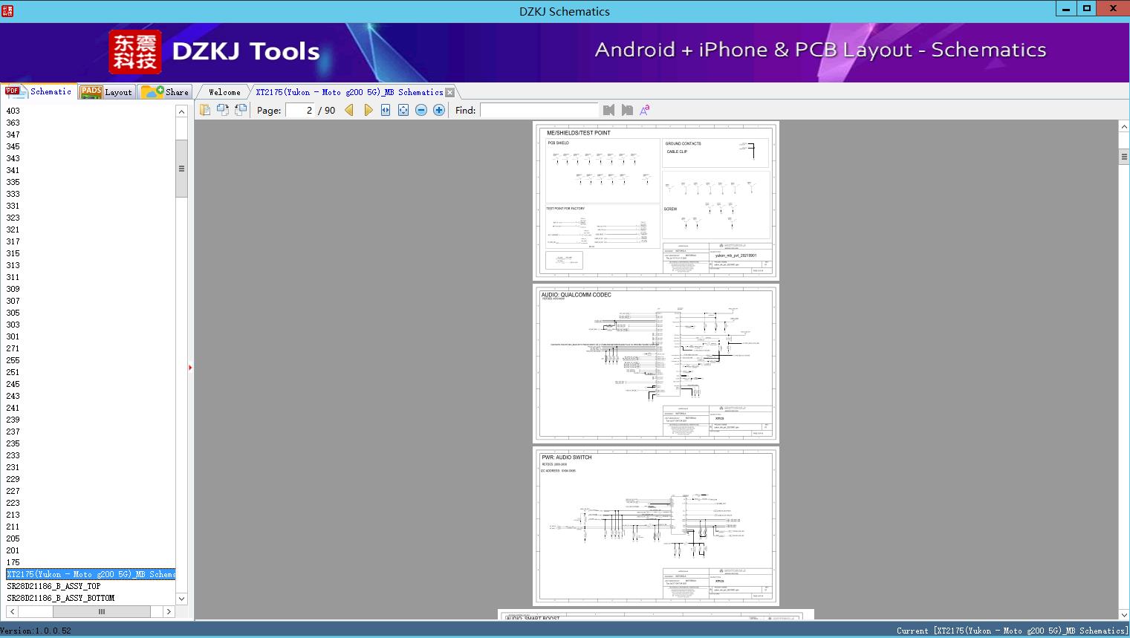Select list item 245
Image resolution: width=1130 pixels, height=638 pixels.
pos(13,384)
